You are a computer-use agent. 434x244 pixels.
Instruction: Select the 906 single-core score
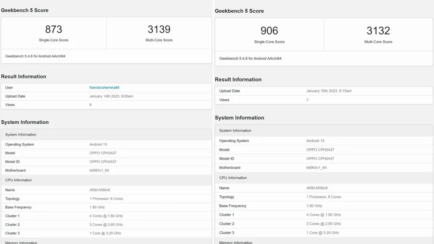click(269, 30)
